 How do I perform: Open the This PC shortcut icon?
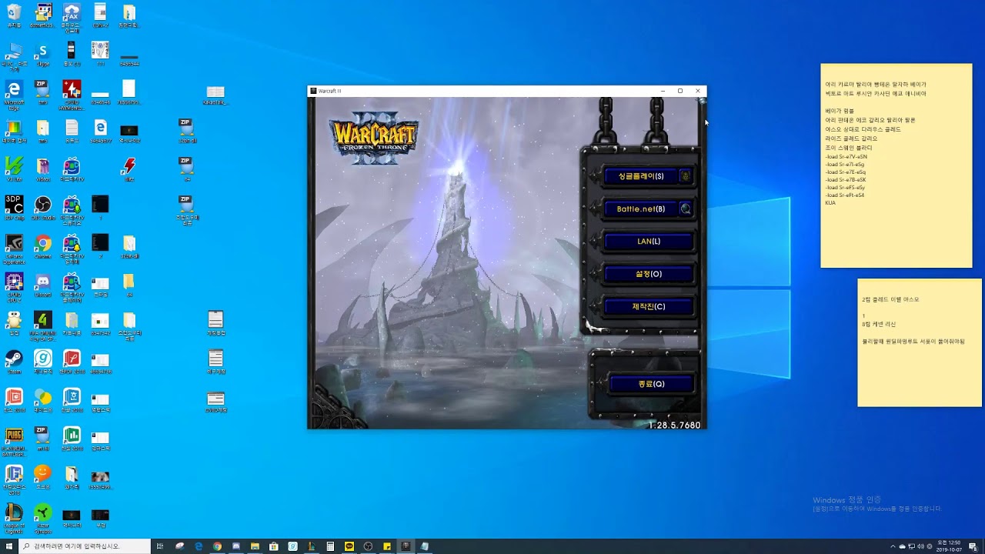coord(14,56)
